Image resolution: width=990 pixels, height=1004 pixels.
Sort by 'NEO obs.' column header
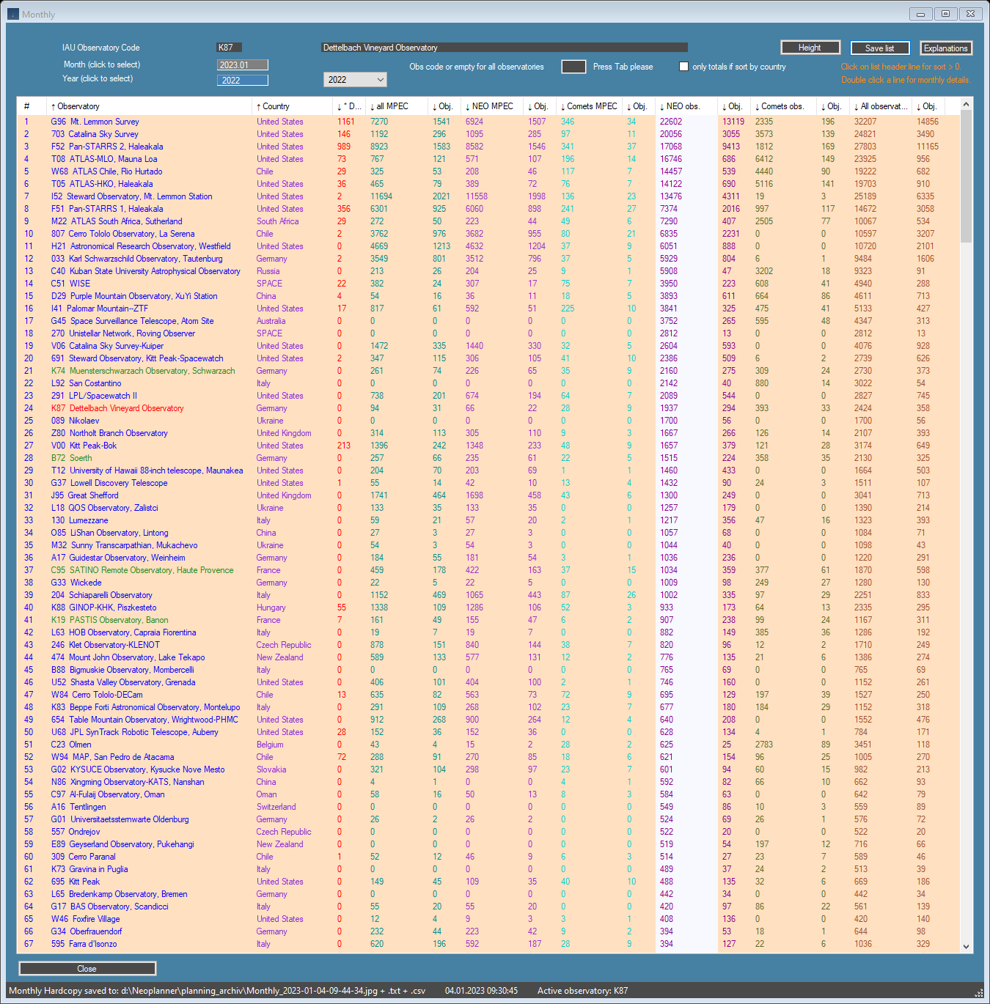tap(686, 106)
